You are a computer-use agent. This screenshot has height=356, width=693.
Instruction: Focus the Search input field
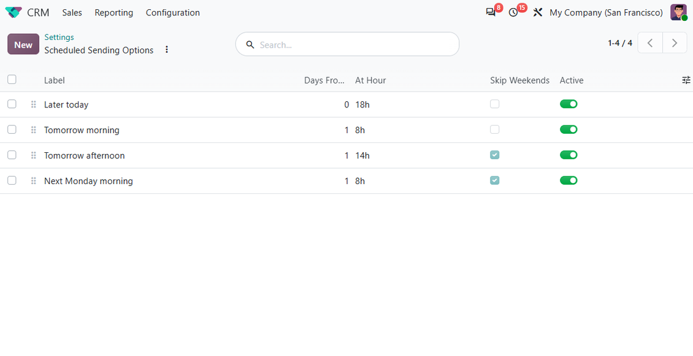pyautogui.click(x=347, y=44)
